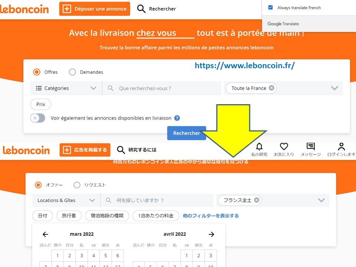Click the blue help question mark icon
Viewport: 356px width, 267px height.
[x=177, y=118]
